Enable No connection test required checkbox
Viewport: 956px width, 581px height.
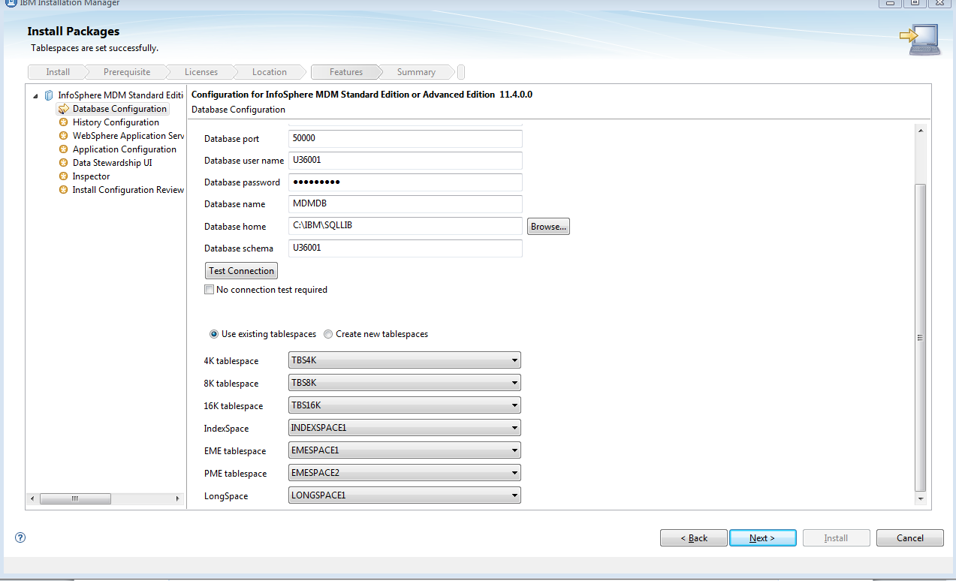(210, 290)
